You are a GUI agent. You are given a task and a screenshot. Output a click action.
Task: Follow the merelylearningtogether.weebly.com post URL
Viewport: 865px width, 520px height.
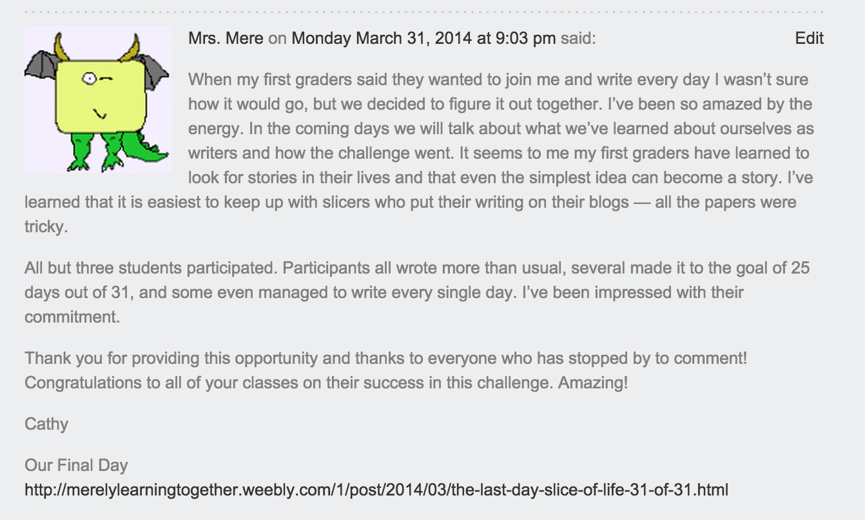tap(376, 490)
